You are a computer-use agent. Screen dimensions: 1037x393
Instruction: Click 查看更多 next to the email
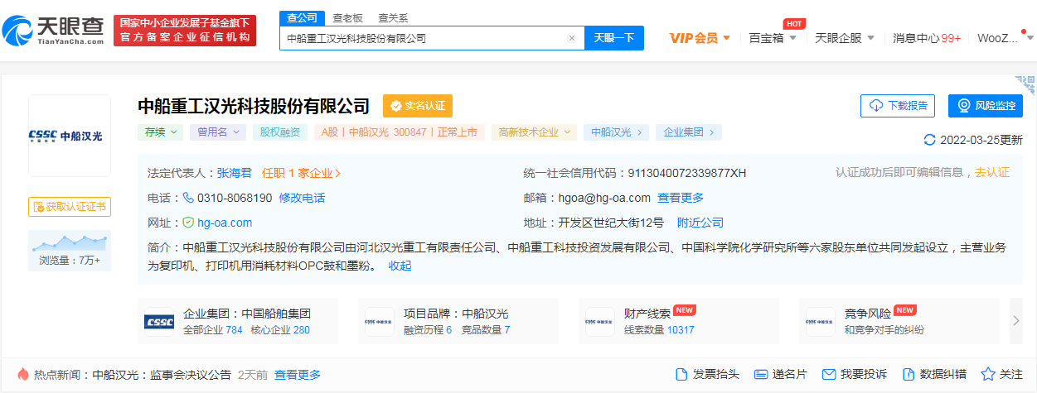click(x=681, y=198)
